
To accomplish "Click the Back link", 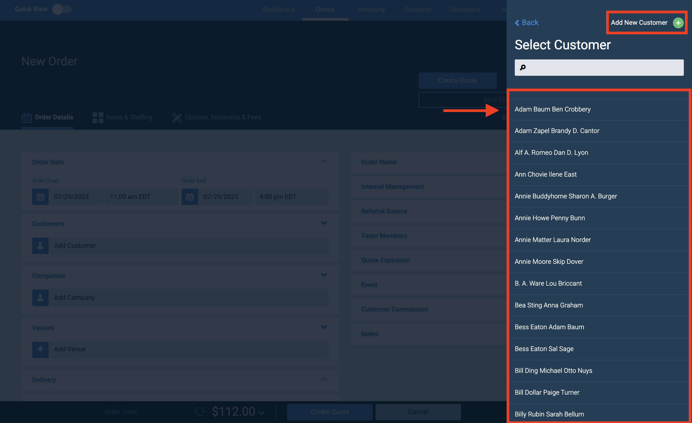I will pos(526,22).
